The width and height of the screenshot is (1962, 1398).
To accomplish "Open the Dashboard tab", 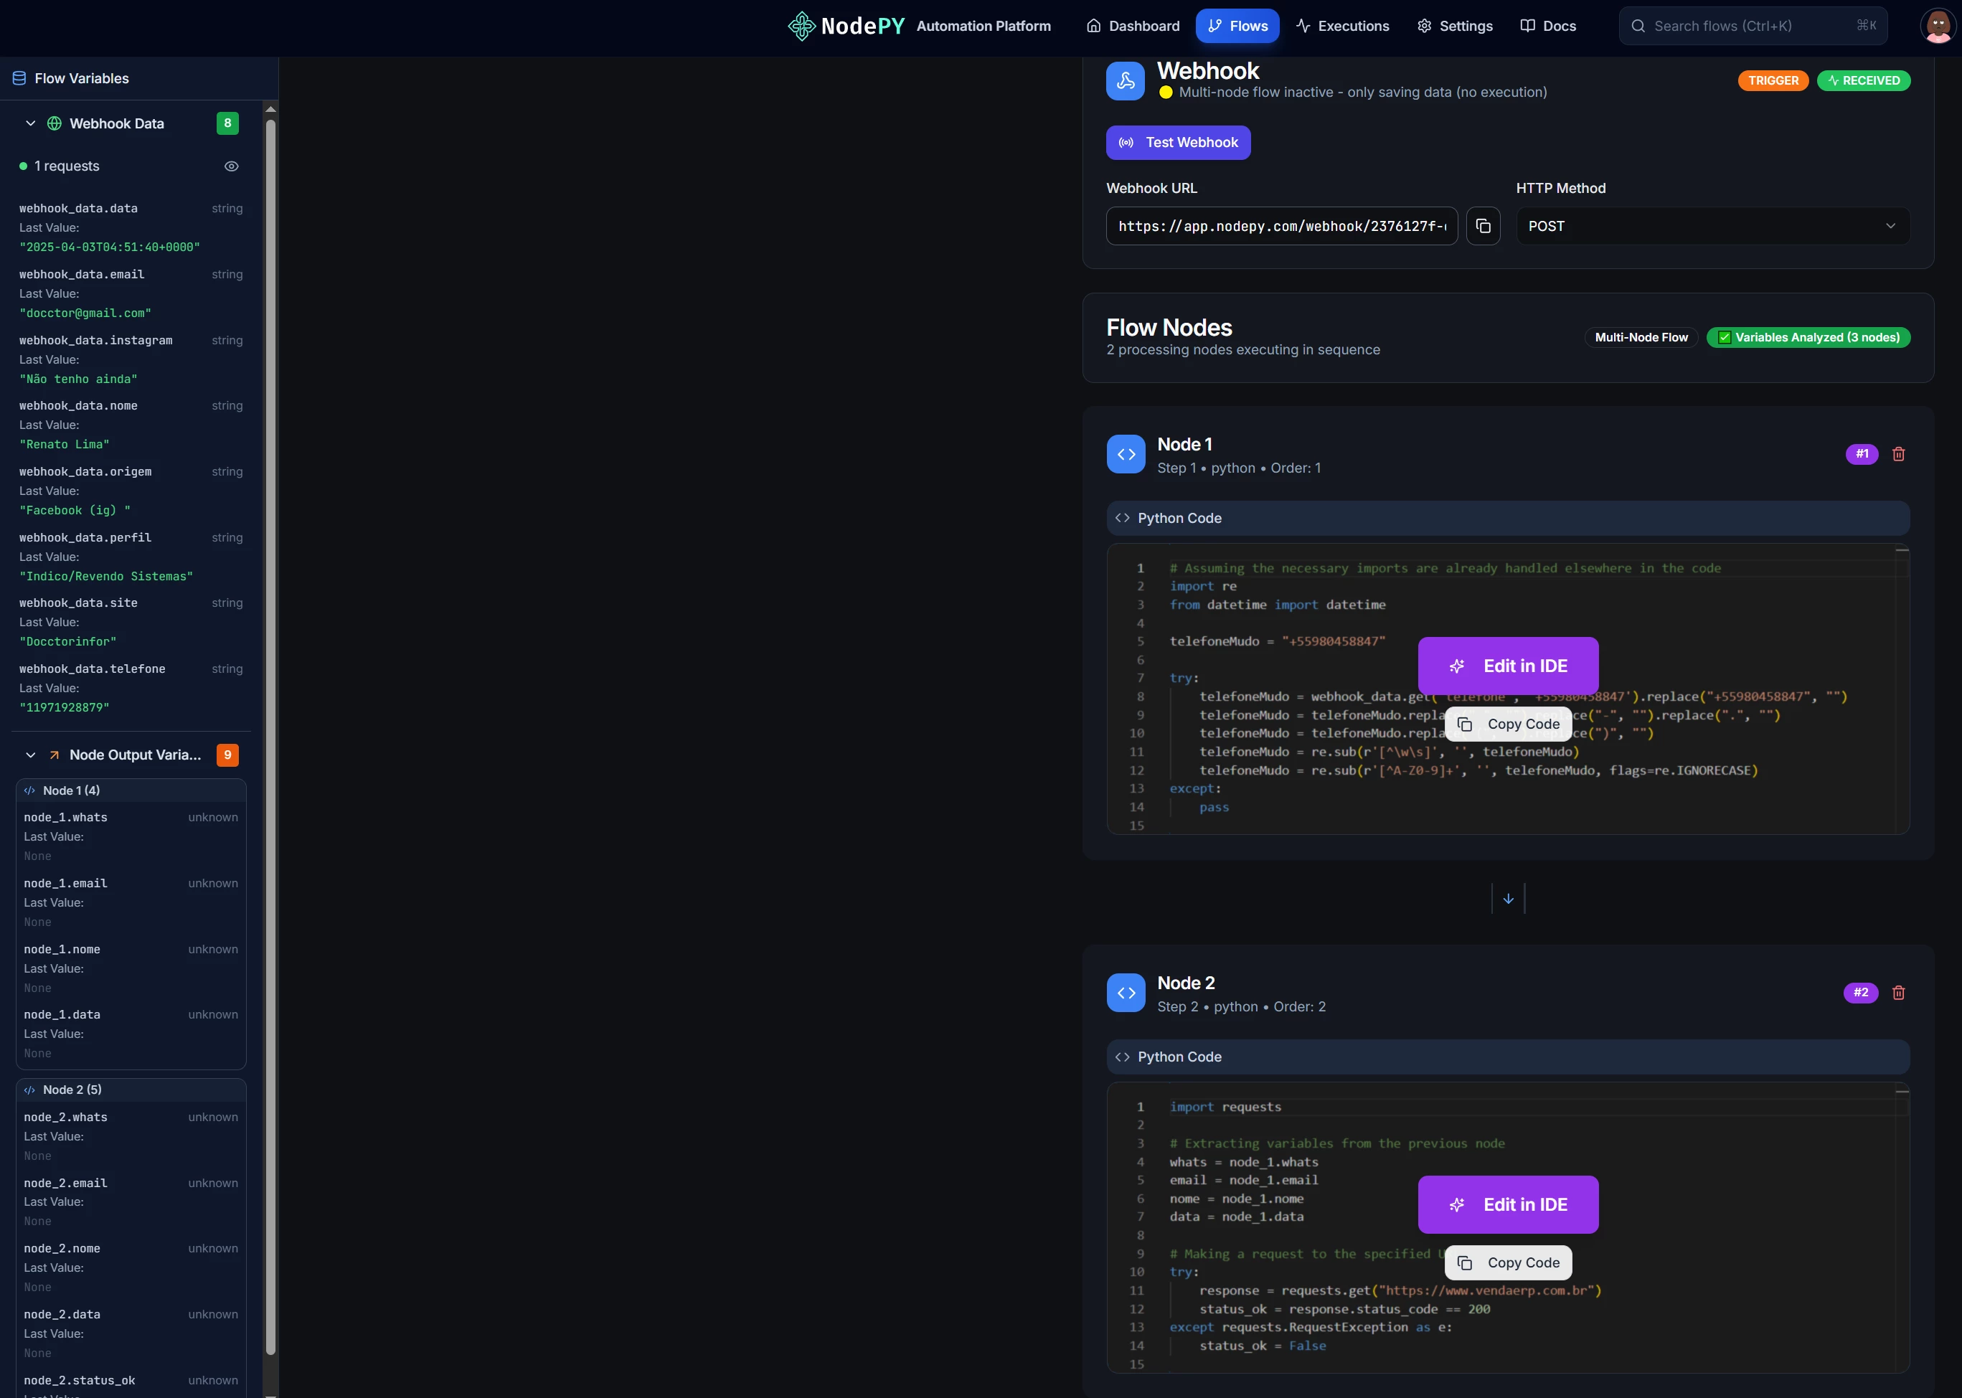I will (1133, 26).
